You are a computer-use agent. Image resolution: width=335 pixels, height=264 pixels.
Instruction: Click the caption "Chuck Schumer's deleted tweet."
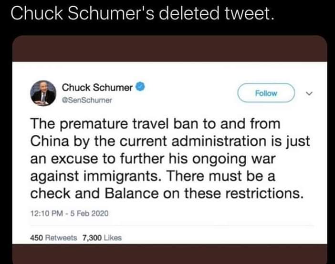pos(142,14)
